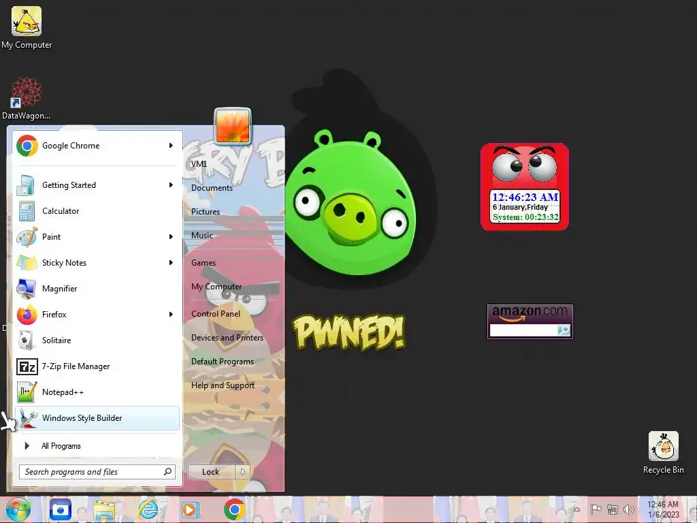Click the Paint palette icon
697x523 pixels.
[27, 236]
